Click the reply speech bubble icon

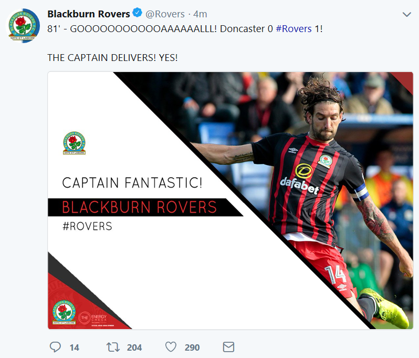point(55,347)
